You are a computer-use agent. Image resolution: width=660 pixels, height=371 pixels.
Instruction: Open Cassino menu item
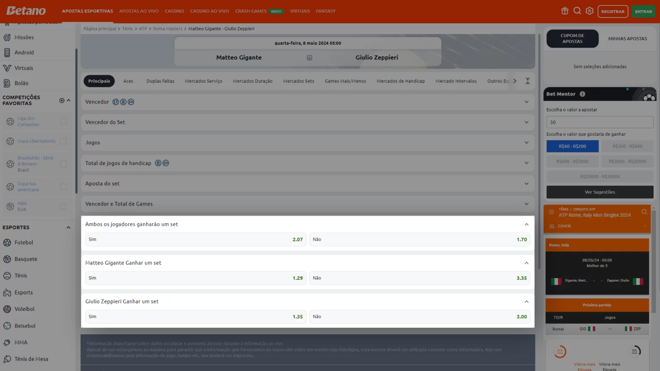coord(174,11)
